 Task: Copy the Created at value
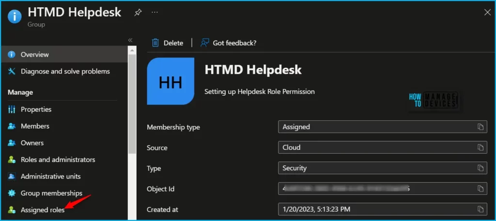[x=480, y=209]
